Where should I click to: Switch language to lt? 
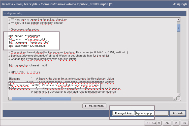[x=176, y=123]
